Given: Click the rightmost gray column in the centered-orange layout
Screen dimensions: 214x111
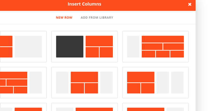Looking at the screenshot, I should pyautogui.click(x=106, y=82).
